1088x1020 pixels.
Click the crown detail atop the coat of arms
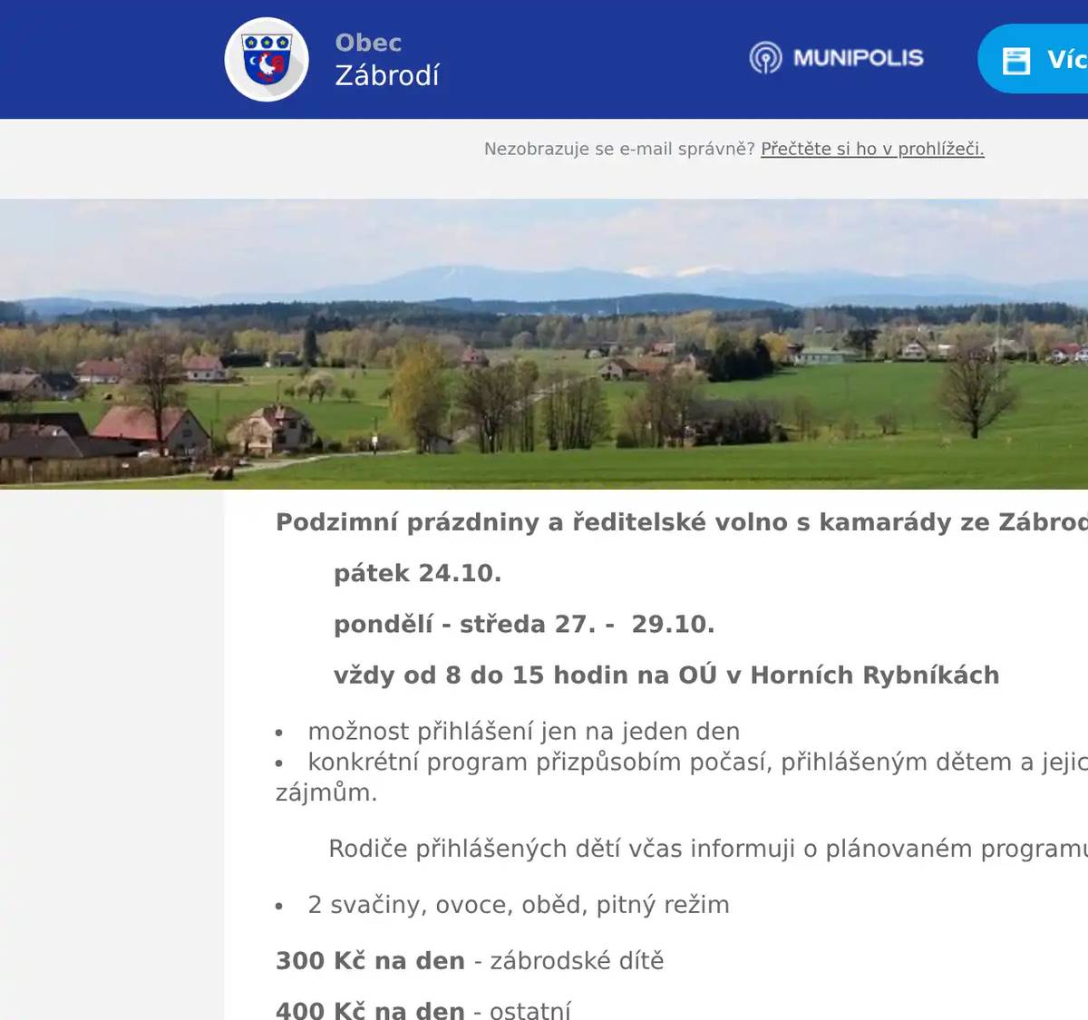267,42
